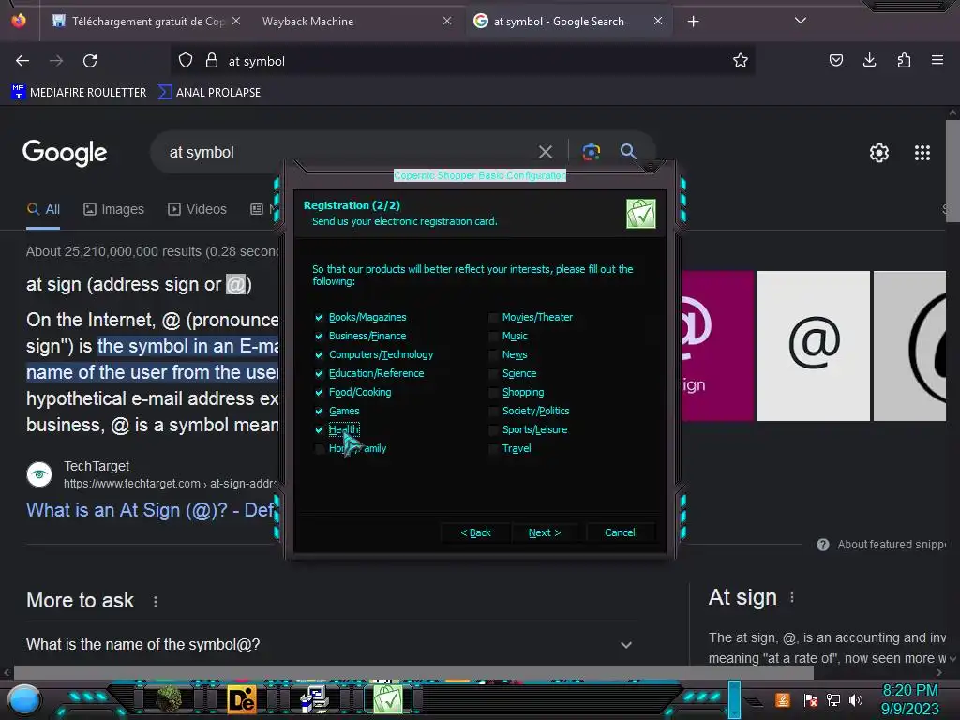Open the De application taskbar icon
Screen dimensions: 960x720
pos(242,699)
